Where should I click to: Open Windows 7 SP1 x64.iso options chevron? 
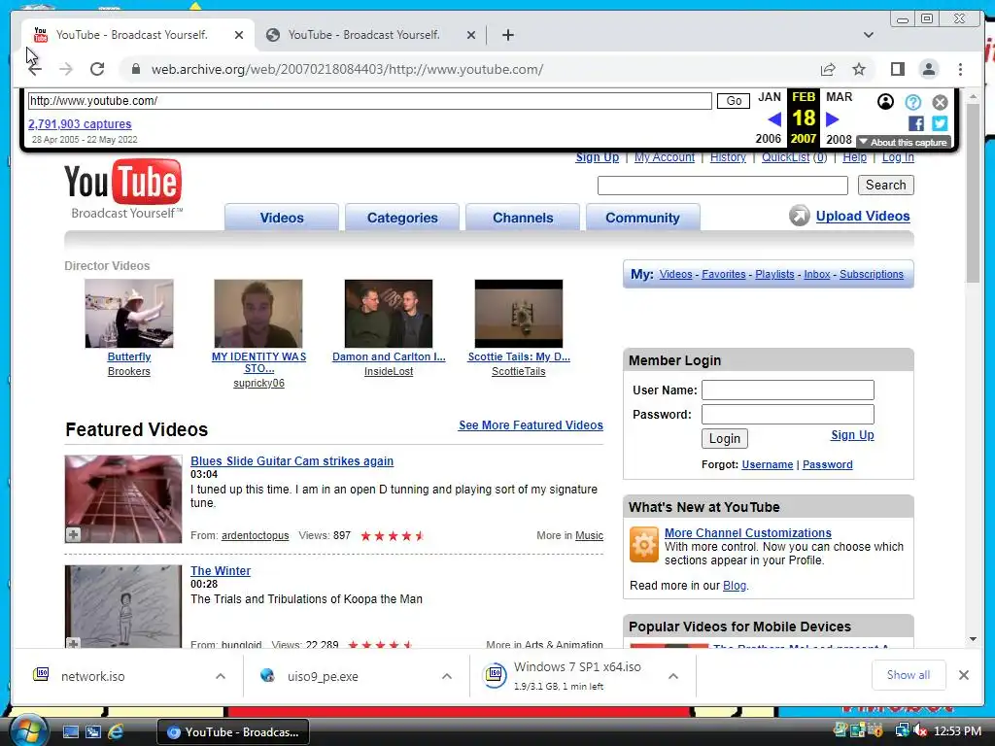pyautogui.click(x=673, y=676)
